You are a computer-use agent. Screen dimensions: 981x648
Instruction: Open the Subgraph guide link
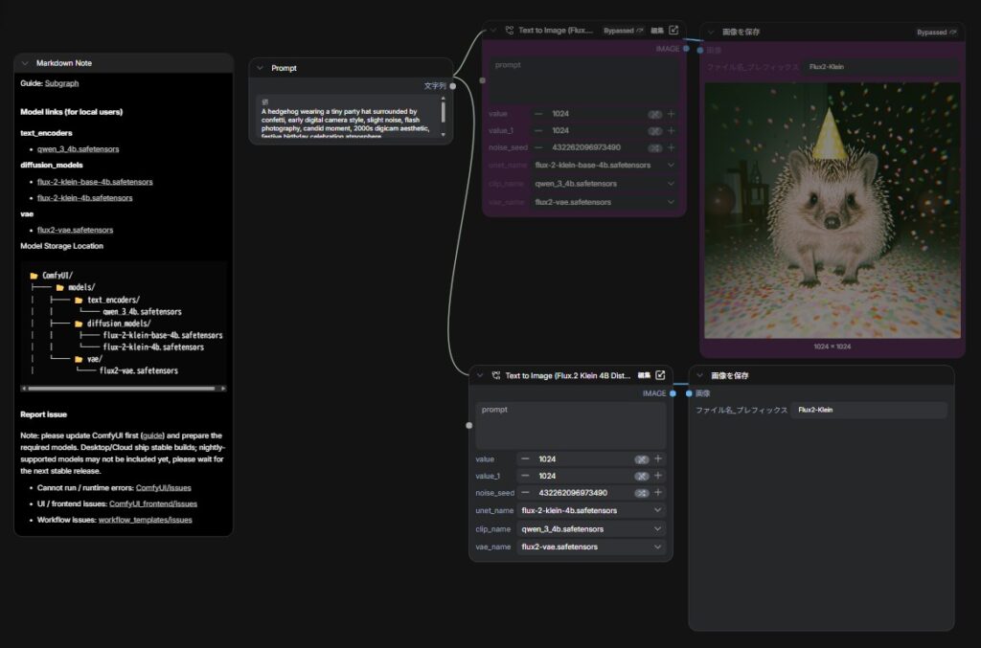[x=61, y=84]
